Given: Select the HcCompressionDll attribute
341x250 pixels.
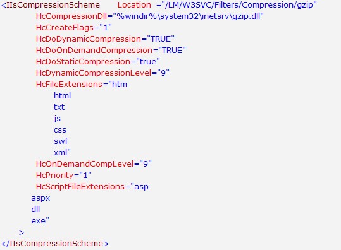Looking at the screenshot, I should tap(71, 16).
